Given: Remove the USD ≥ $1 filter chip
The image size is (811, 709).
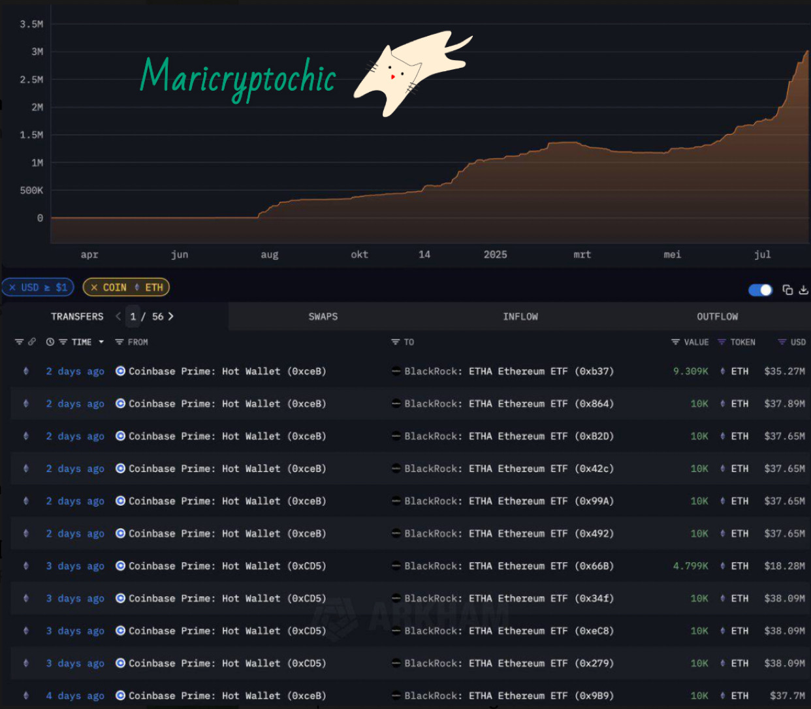Looking at the screenshot, I should coord(12,287).
